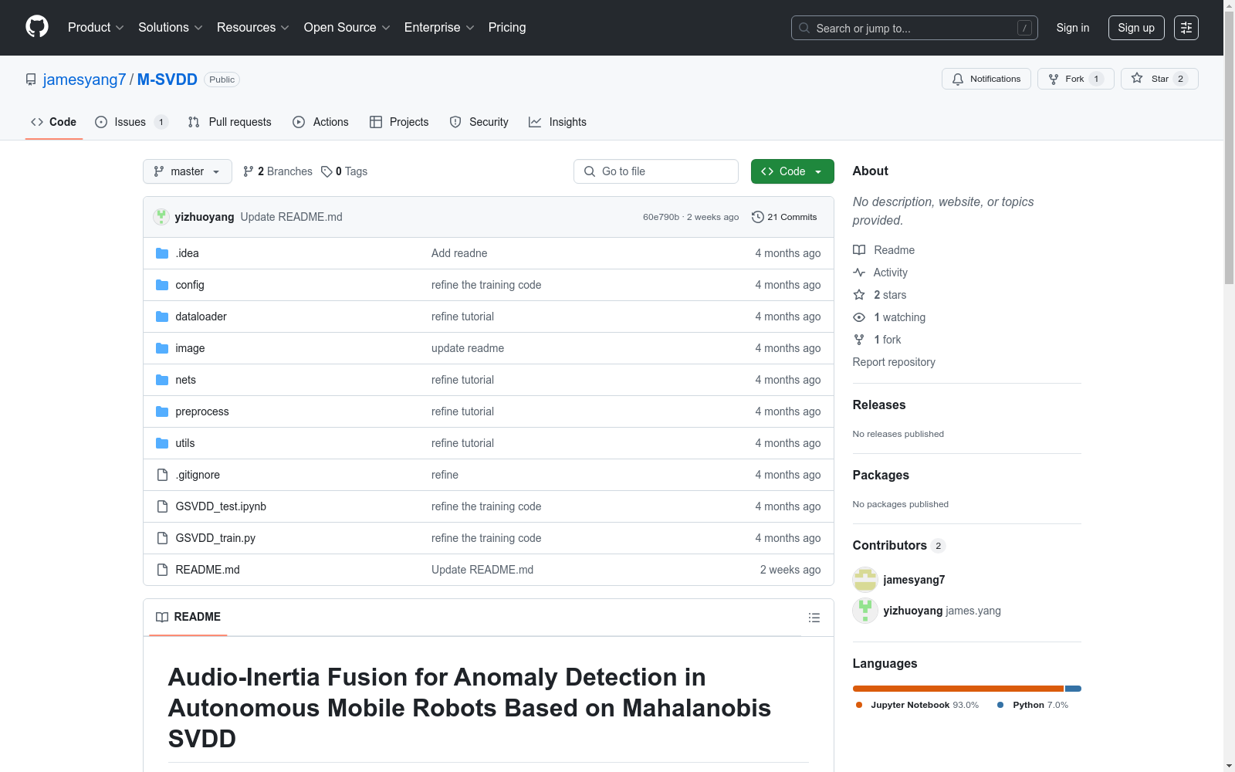Open the GitHub home logo
This screenshot has width=1235, height=772.
pos(37,27)
